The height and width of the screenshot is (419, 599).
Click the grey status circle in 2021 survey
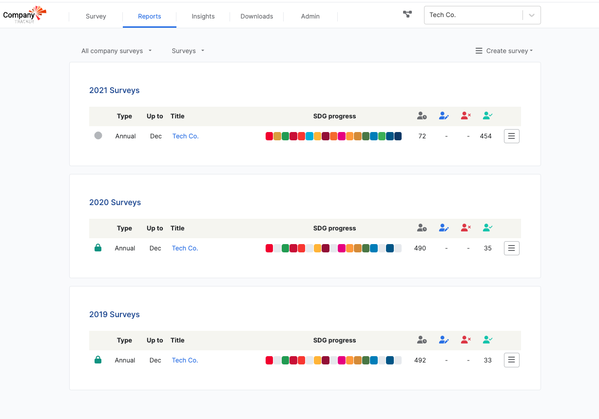click(98, 136)
